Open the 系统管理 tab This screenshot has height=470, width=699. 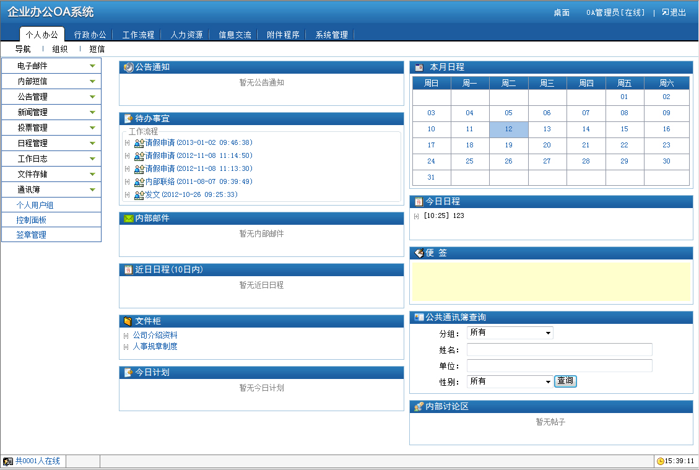[x=331, y=35]
